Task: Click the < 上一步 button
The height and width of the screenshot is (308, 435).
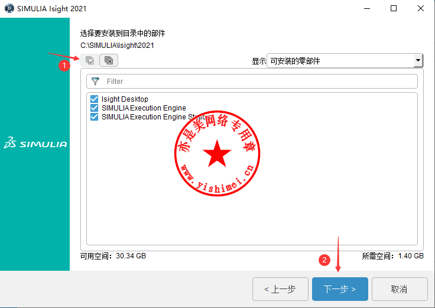Action: pos(280,289)
